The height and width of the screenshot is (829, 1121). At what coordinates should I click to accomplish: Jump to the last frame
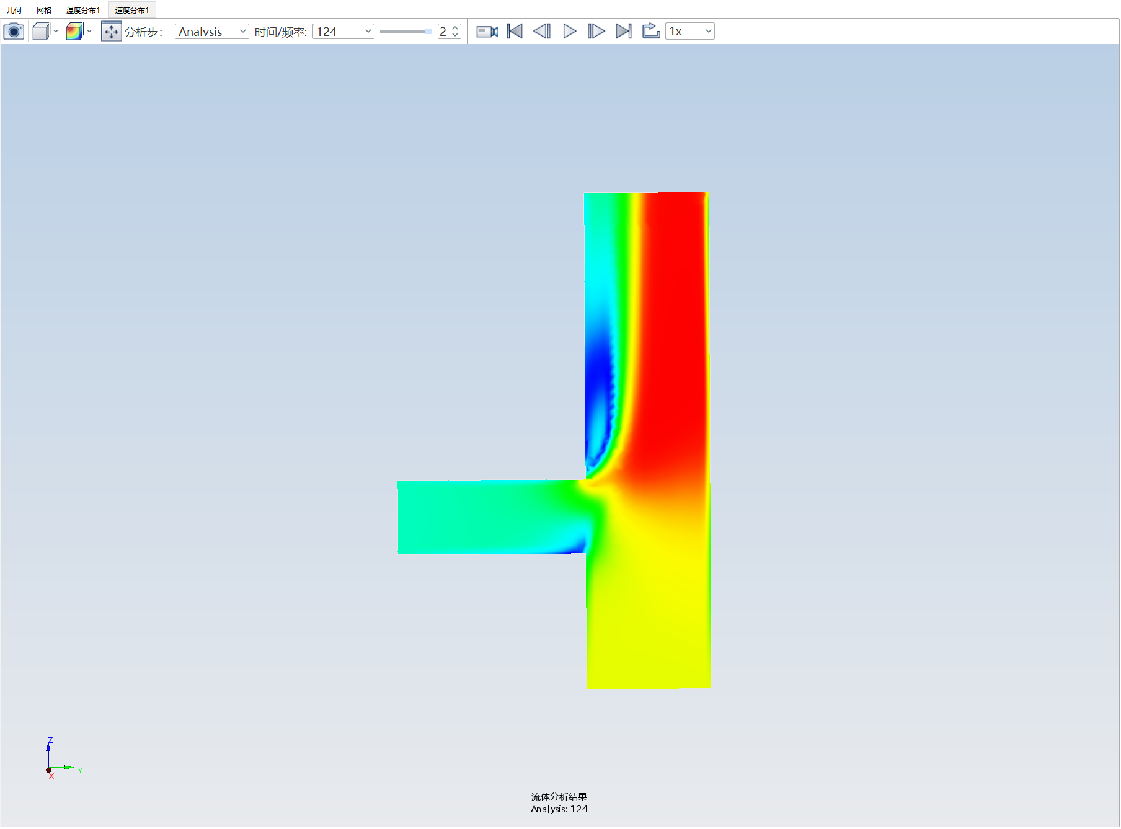(x=624, y=32)
